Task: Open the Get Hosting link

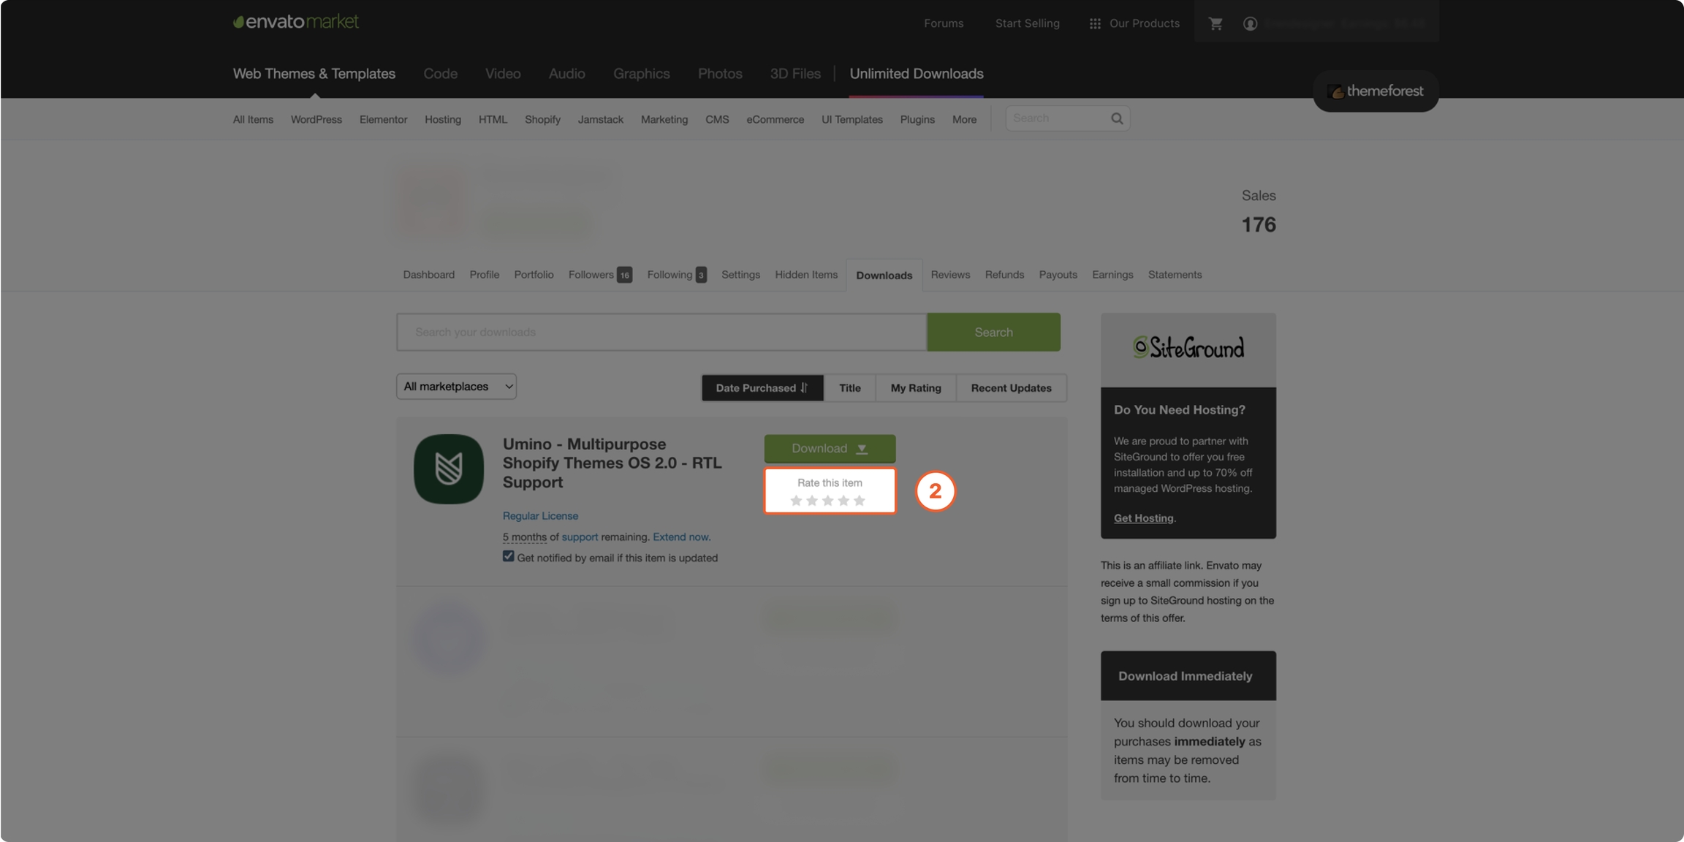Action: pyautogui.click(x=1143, y=518)
